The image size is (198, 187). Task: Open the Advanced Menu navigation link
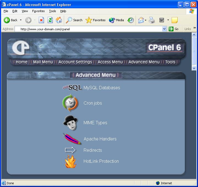click(144, 62)
